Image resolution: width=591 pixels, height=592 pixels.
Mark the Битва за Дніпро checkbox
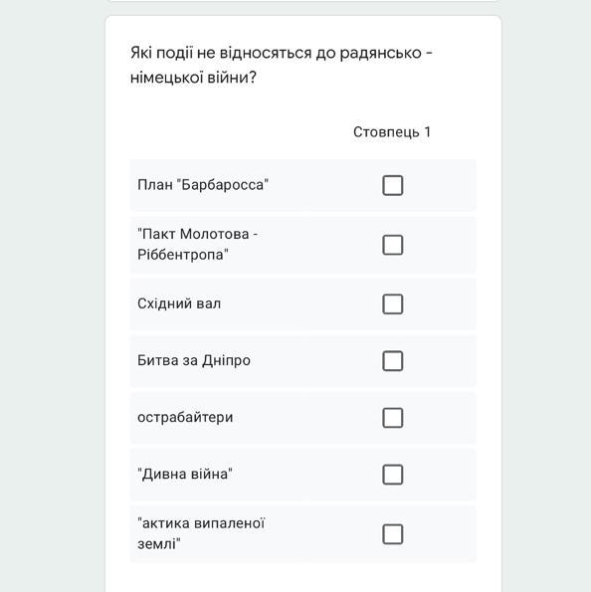(x=393, y=360)
